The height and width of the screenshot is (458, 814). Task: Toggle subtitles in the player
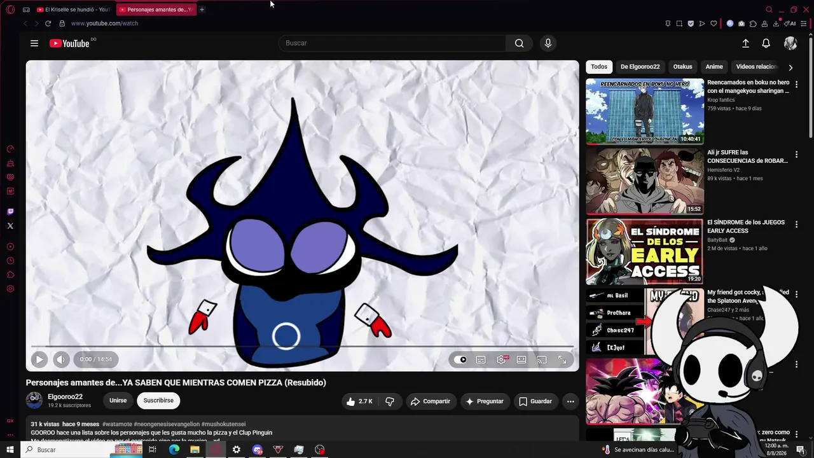[x=481, y=359]
